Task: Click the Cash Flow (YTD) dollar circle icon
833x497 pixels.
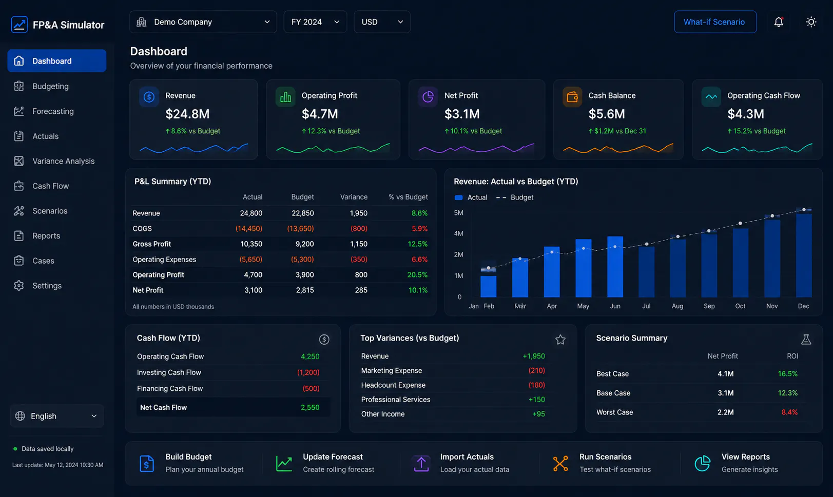Action: pyautogui.click(x=324, y=339)
